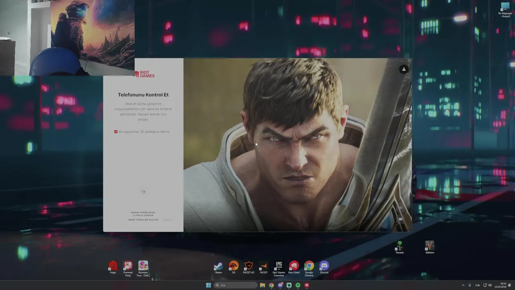Open notifications bell in the taskbar
This screenshot has height=290, width=515.
click(x=510, y=285)
